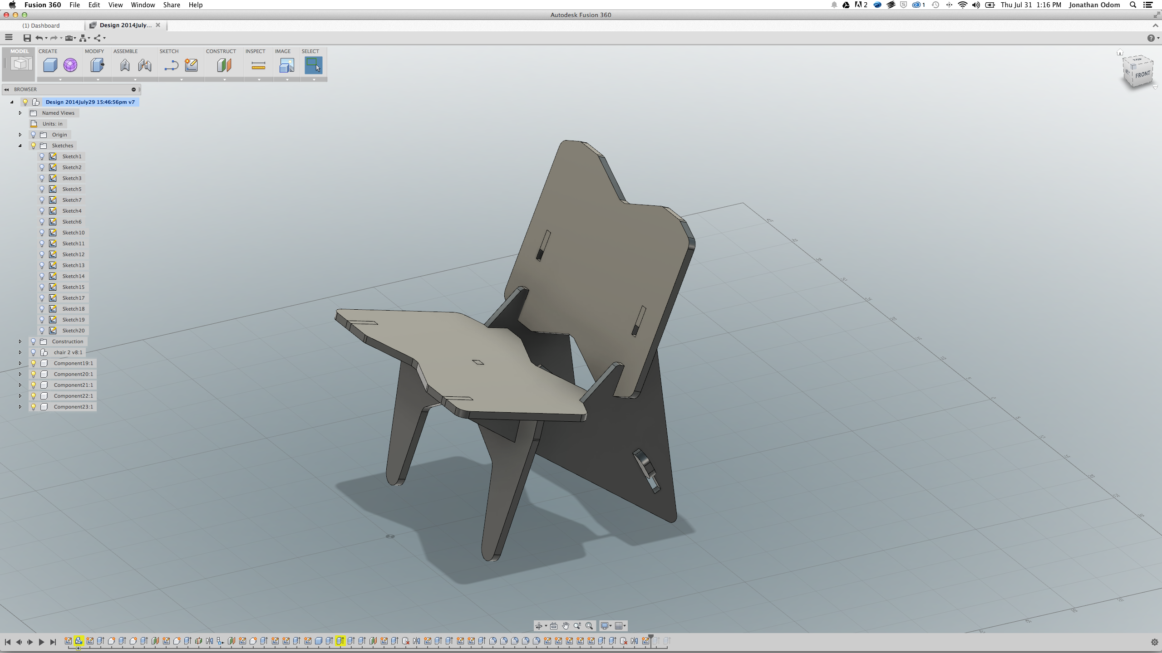Expand the Origin folder

(20, 135)
